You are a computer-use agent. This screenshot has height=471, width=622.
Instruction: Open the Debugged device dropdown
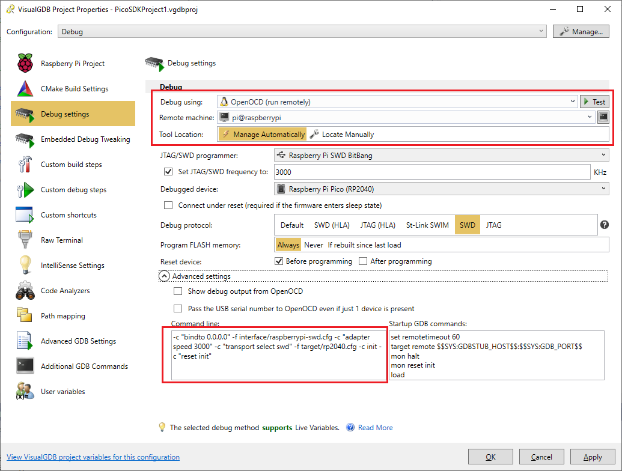coord(442,189)
